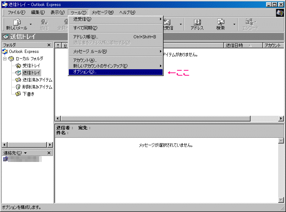The image size is (286, 212).
Task: Open the ファイル menu
Action: click(x=16, y=12)
